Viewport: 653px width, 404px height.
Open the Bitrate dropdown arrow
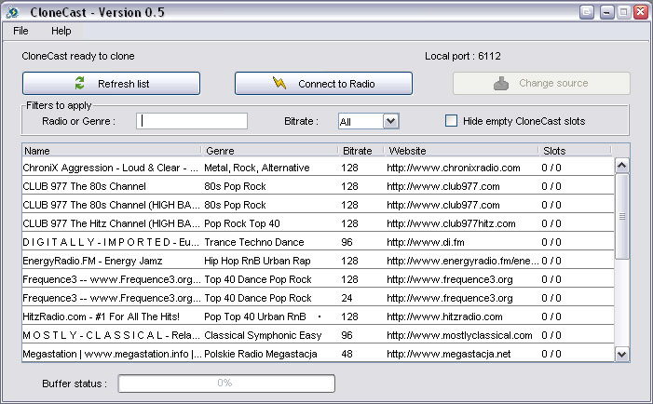point(390,121)
